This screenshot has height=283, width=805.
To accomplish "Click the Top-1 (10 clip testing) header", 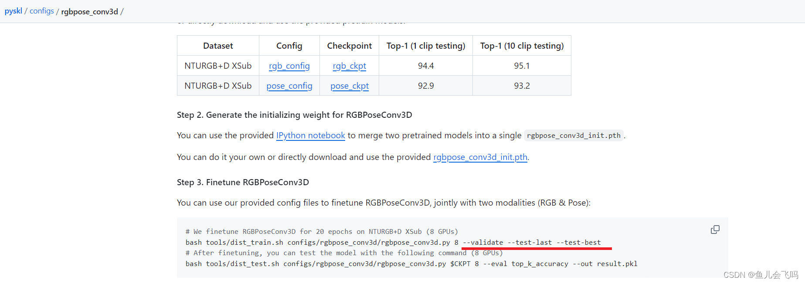I will (521, 45).
